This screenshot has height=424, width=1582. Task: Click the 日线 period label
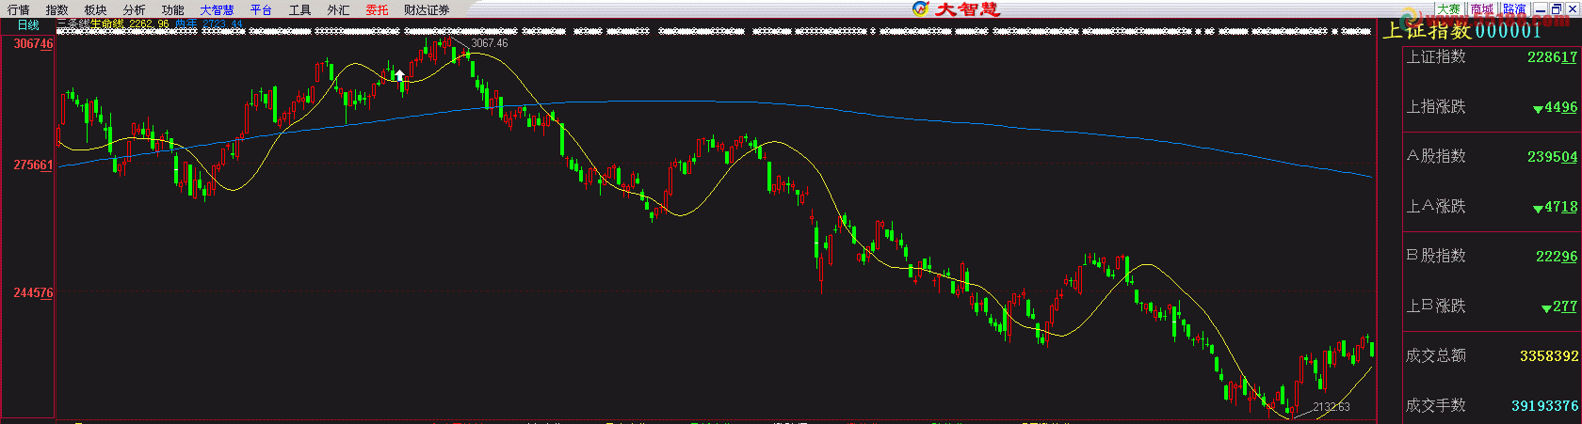tap(28, 25)
